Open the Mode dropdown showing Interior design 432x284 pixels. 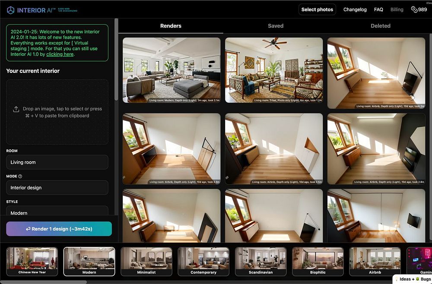[x=57, y=187]
